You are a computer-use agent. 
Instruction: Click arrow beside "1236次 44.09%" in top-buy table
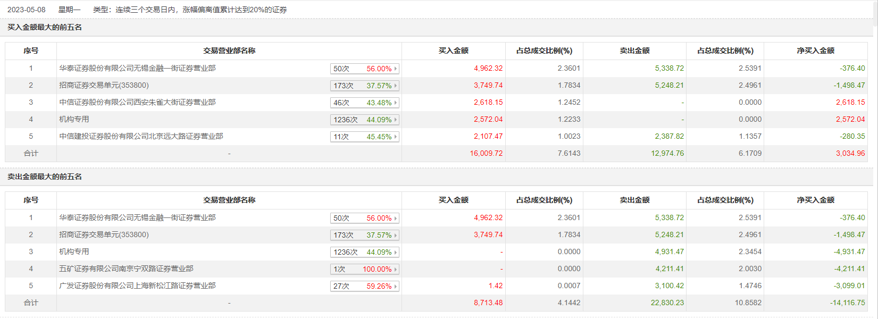396,120
